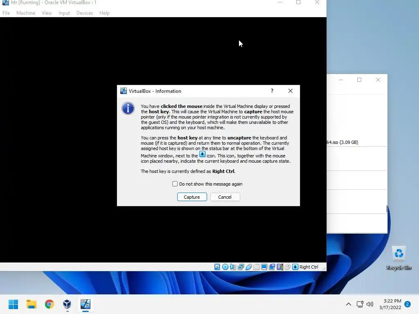Show hidden system tray icons
This screenshot has width=419, height=314.
click(x=349, y=304)
